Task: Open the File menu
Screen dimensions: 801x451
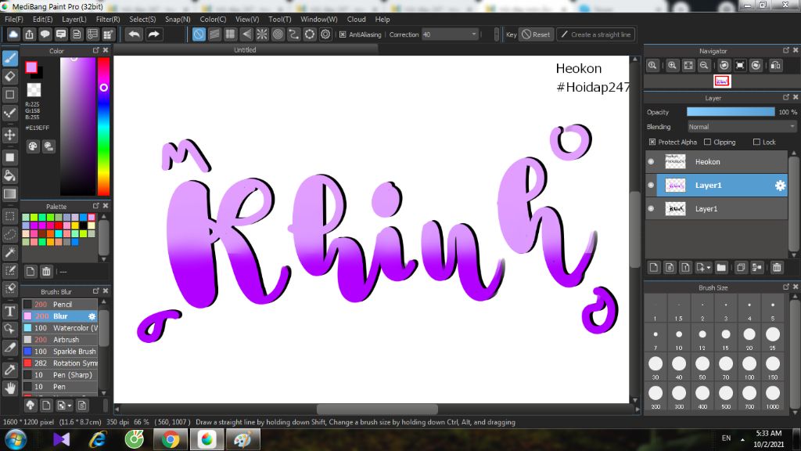Action: point(14,20)
